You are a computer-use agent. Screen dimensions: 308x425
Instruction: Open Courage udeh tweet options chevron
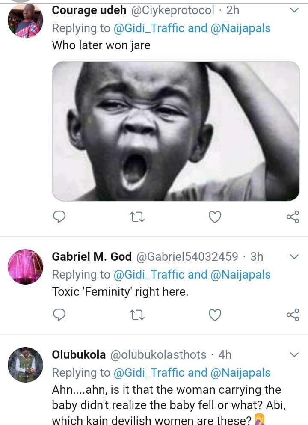[294, 11]
